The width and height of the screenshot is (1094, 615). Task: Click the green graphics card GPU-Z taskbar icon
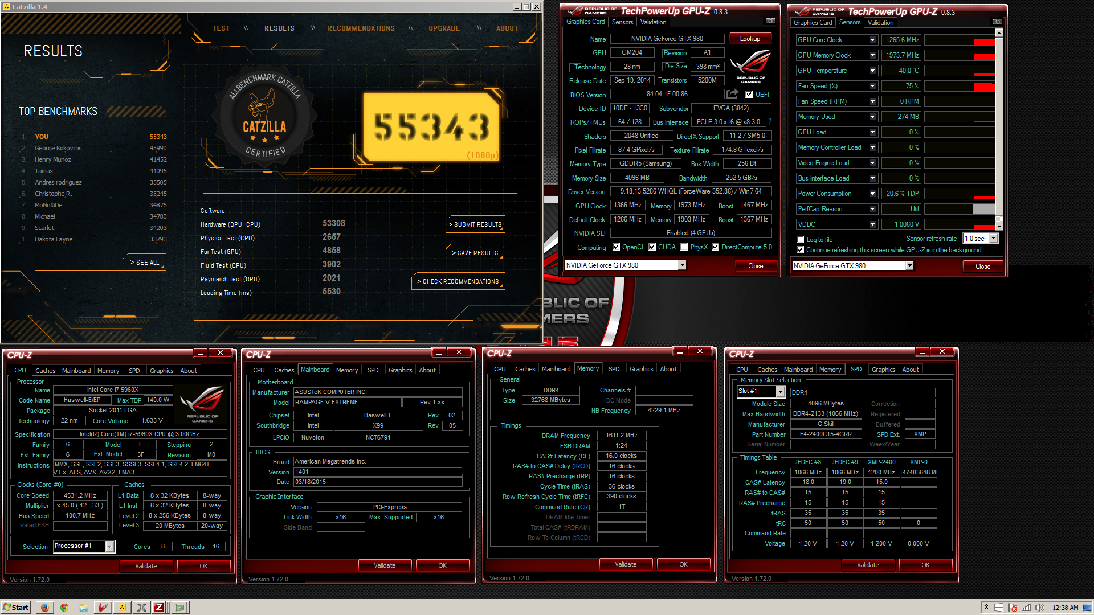tap(180, 608)
